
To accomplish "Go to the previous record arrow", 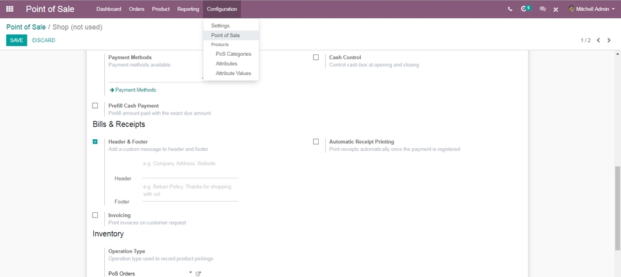I will tap(598, 41).
